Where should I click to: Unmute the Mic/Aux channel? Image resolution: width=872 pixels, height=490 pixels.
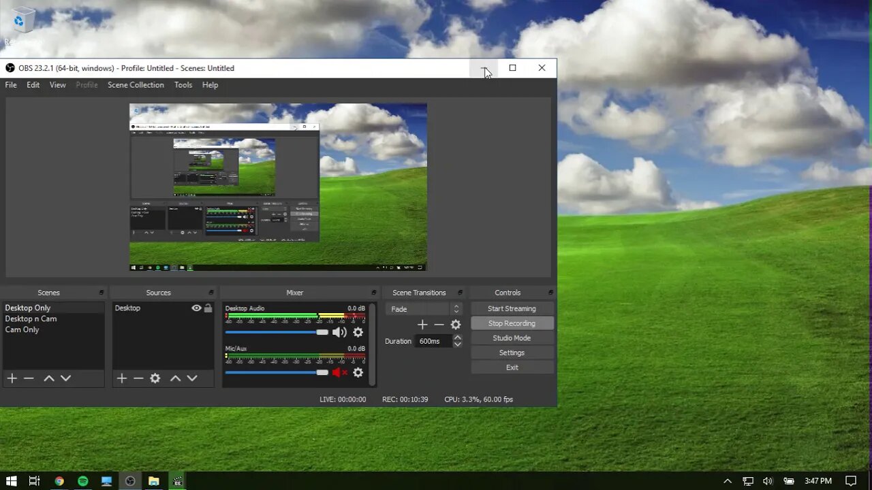coord(339,372)
